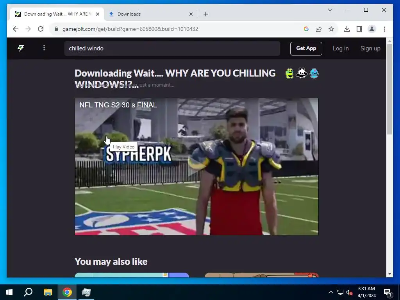Open the second recommended game card
The image size is (400, 300).
pos(261,275)
